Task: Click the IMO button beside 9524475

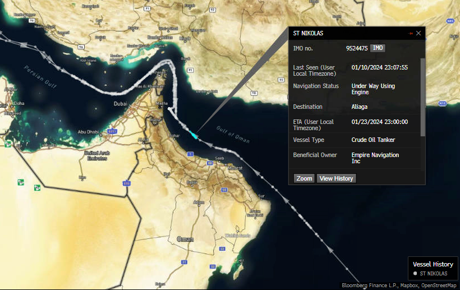Action: pyautogui.click(x=378, y=48)
